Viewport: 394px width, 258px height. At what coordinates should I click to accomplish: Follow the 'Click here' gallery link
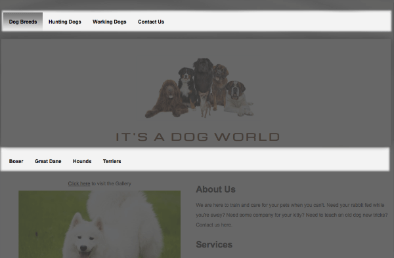79,183
